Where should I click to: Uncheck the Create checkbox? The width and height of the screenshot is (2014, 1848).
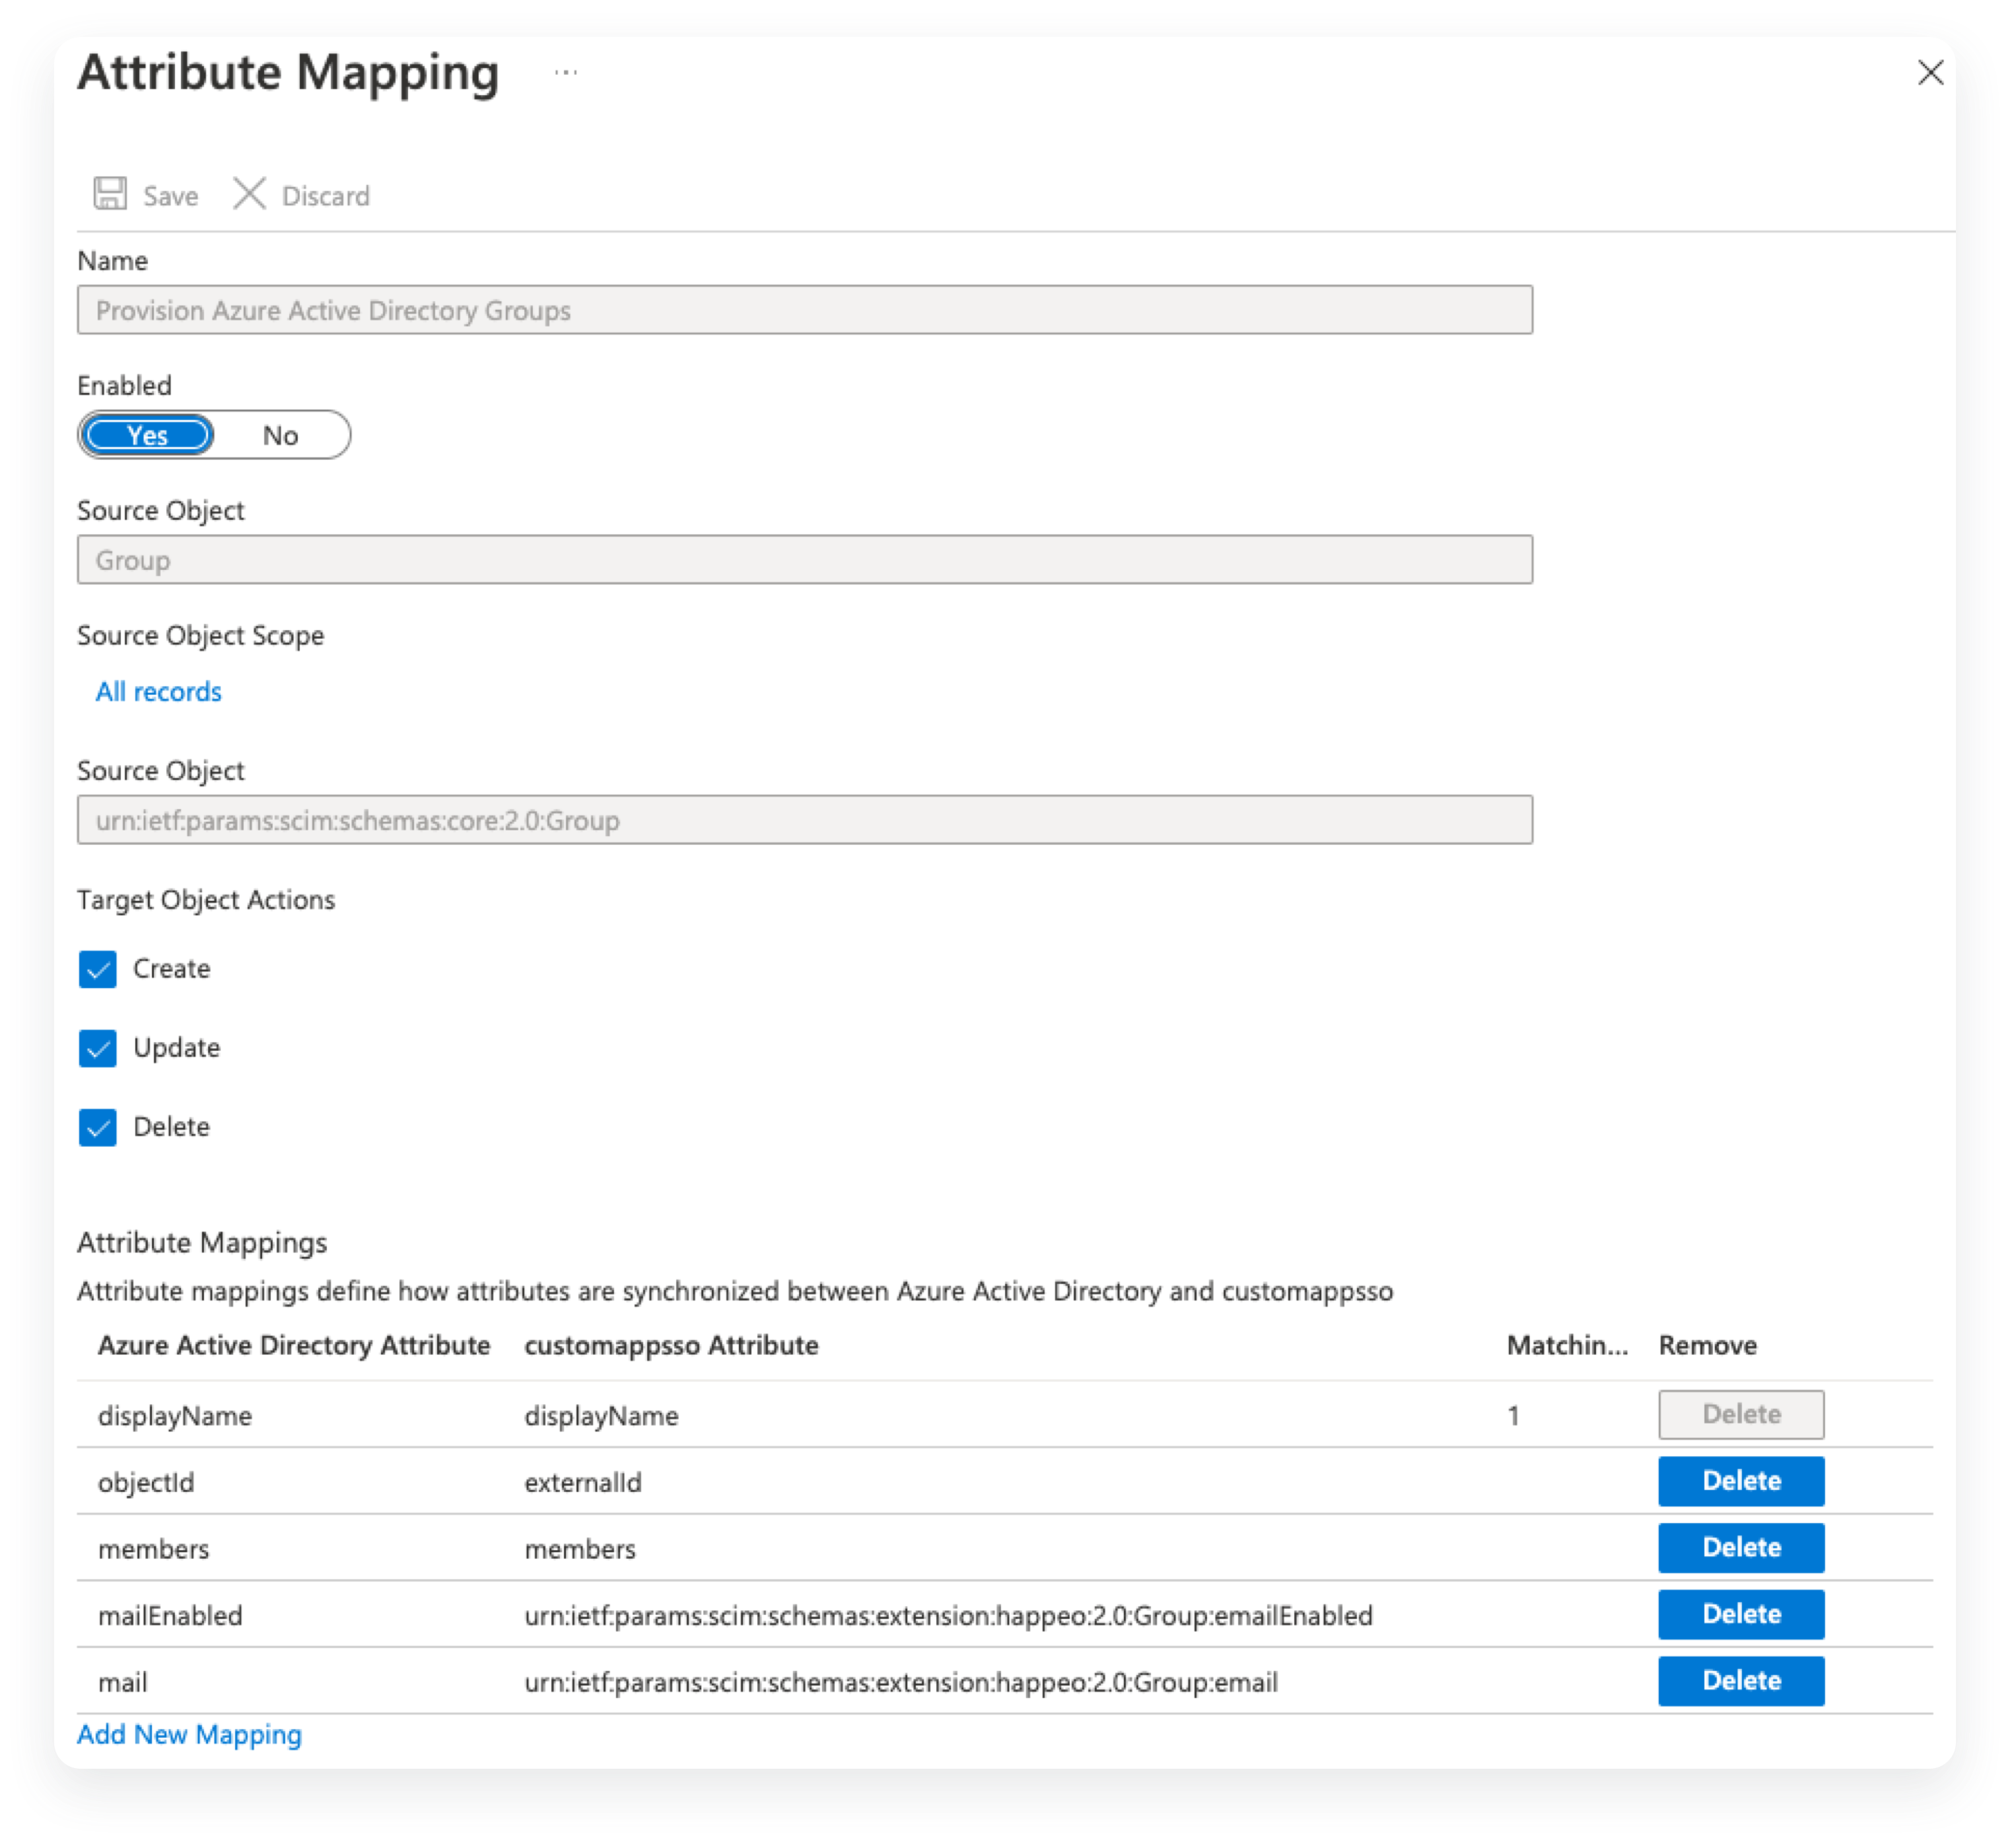click(x=98, y=969)
